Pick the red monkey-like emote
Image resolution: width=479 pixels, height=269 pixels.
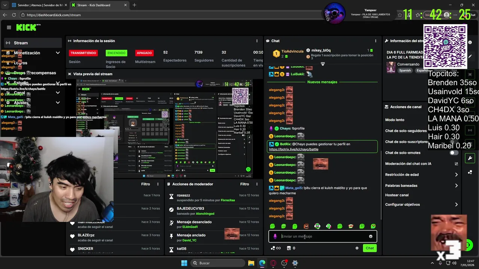coord(351,226)
